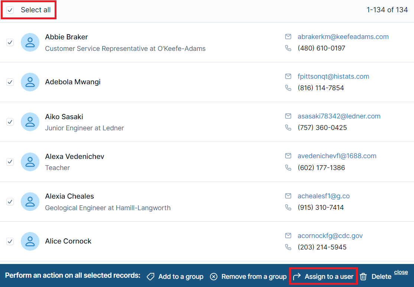
Task: Toggle the Select all checkbox
Action: [10, 10]
